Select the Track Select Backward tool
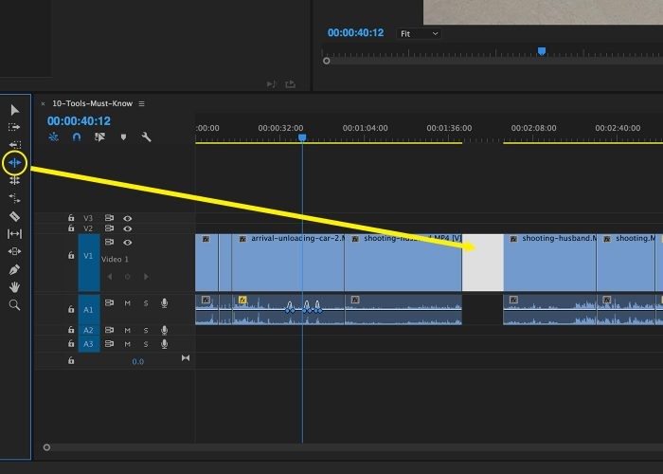Screen dimensions: 663x474 click(x=15, y=145)
